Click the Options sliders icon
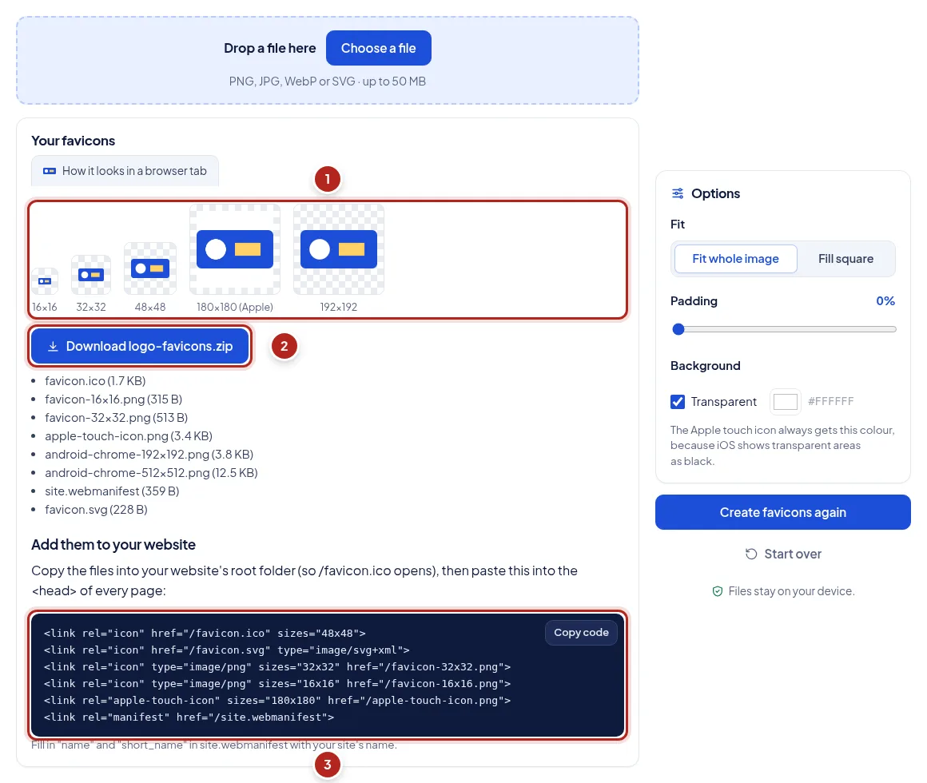This screenshot has width=927, height=783. tap(678, 193)
